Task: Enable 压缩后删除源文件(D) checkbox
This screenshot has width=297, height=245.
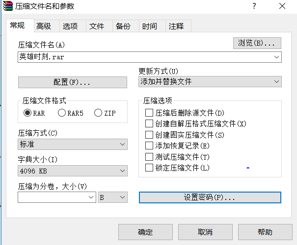Action: 149,113
